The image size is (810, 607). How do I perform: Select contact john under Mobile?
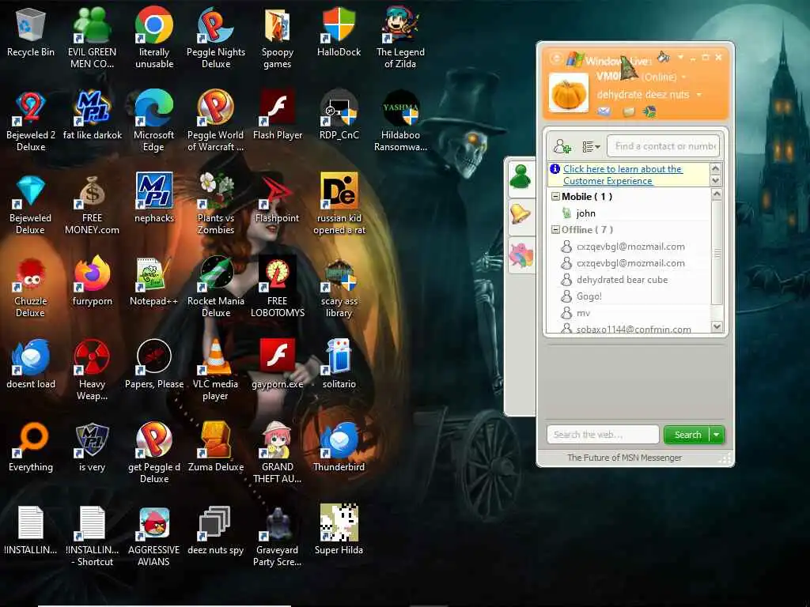pyautogui.click(x=586, y=213)
